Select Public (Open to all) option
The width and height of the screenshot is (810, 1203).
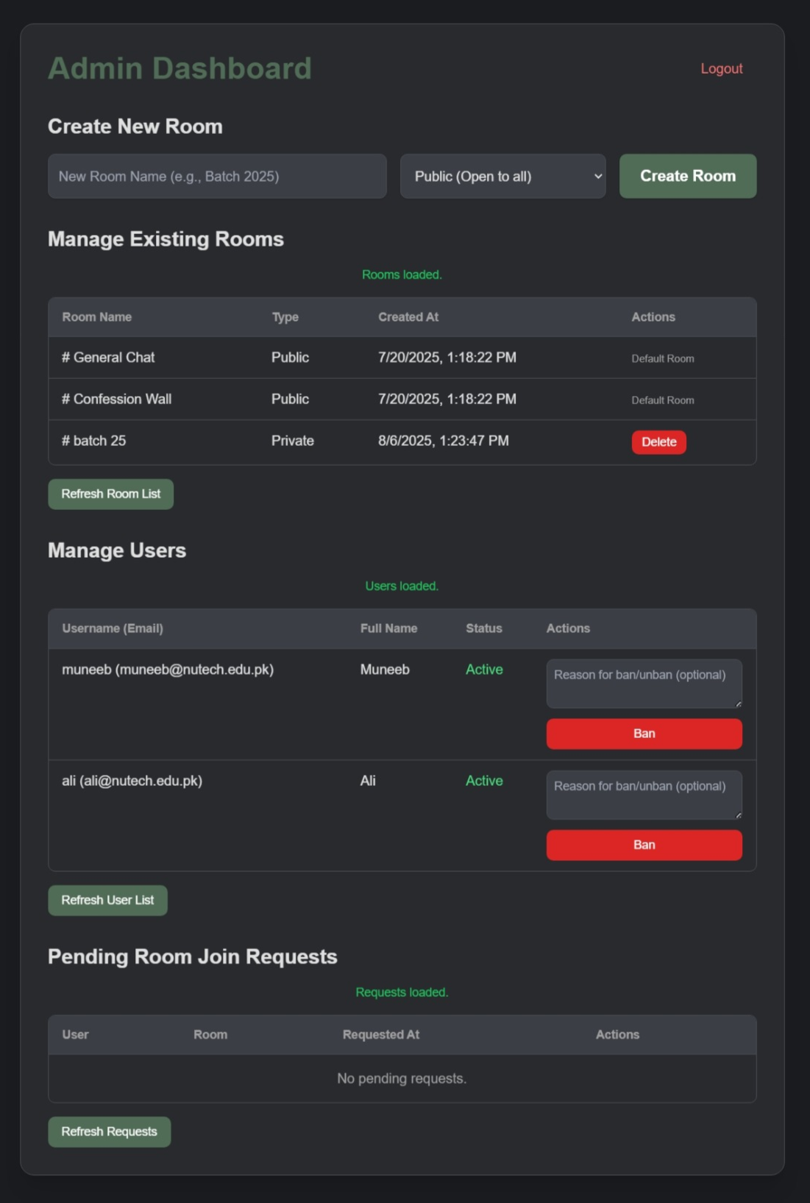502,176
